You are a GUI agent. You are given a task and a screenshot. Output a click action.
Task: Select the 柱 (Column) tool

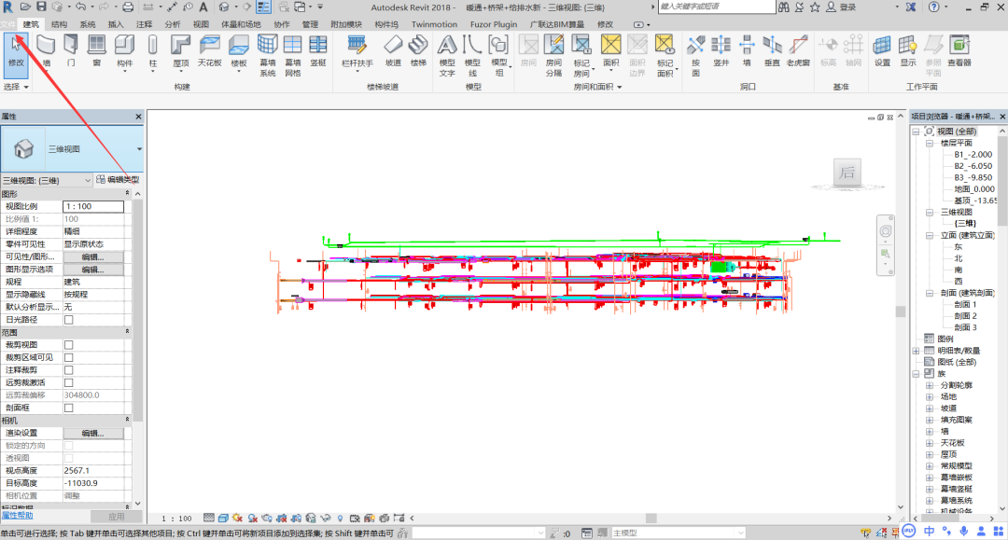pyautogui.click(x=152, y=50)
